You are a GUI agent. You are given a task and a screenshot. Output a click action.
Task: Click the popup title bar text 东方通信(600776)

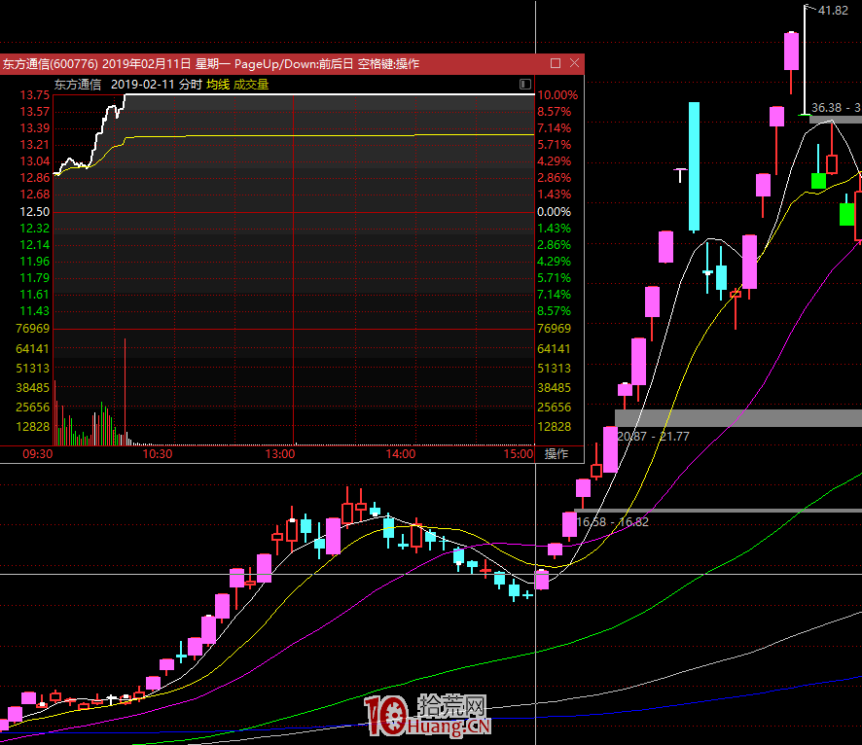coord(49,63)
